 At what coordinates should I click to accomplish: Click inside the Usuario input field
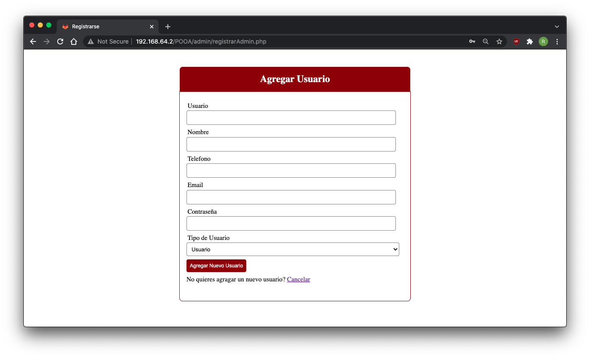tap(291, 117)
